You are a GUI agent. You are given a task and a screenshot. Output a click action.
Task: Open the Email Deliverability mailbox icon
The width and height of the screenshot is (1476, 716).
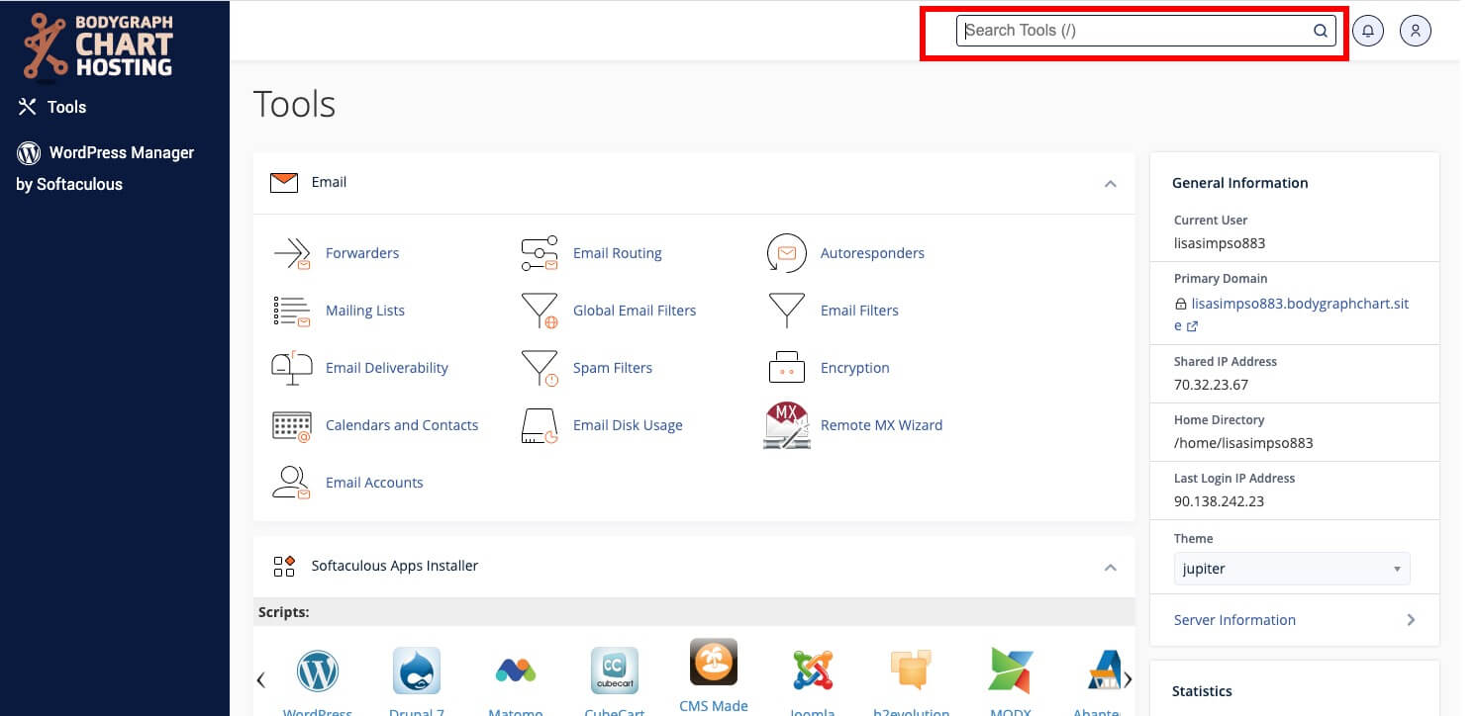(x=292, y=368)
